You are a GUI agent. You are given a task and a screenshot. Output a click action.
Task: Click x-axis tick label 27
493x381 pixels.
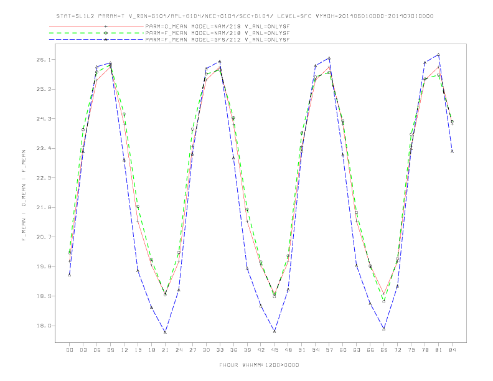(x=192, y=350)
